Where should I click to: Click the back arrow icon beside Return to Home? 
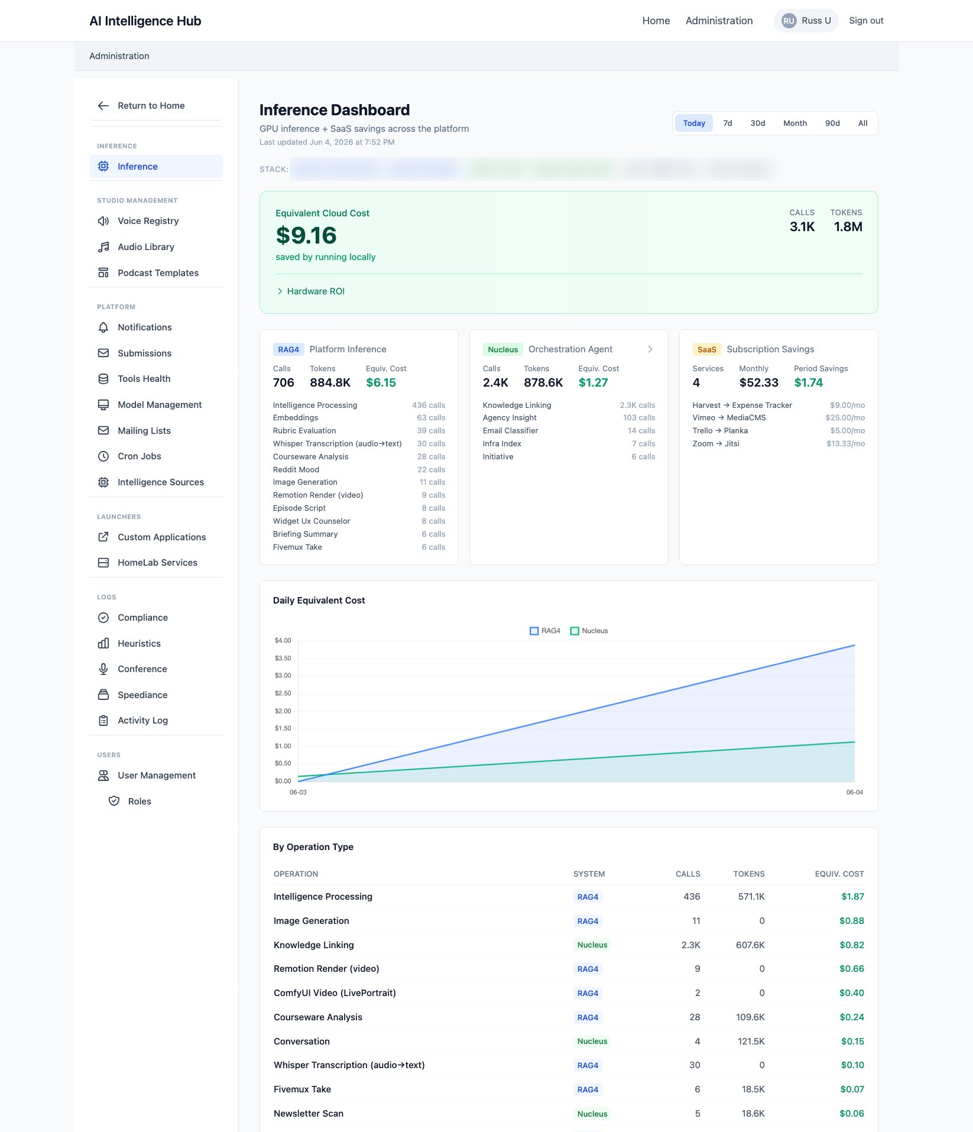tap(103, 106)
